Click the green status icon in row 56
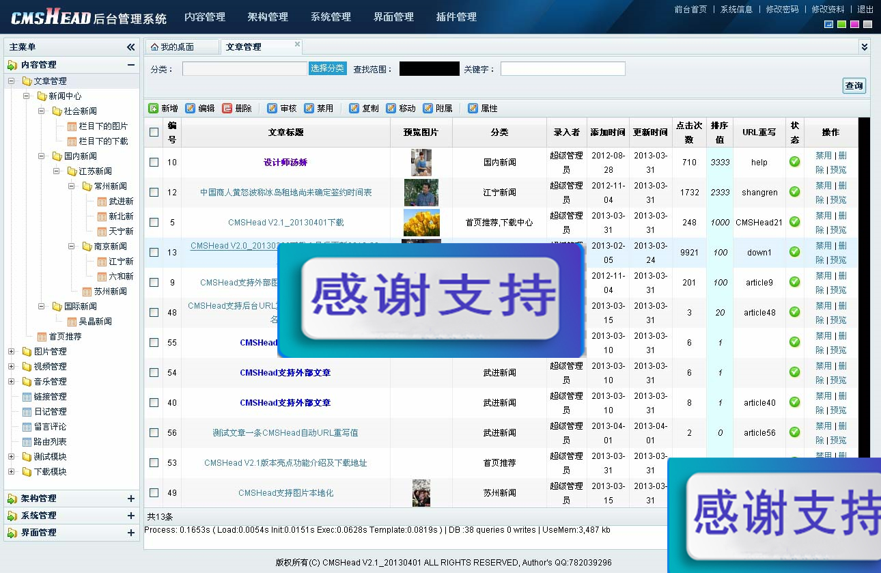The height and width of the screenshot is (573, 881). point(794,432)
